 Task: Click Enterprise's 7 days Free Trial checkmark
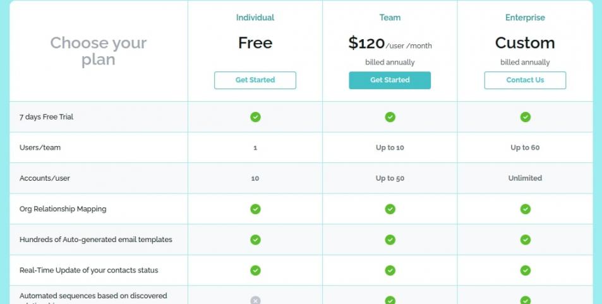pyautogui.click(x=525, y=117)
